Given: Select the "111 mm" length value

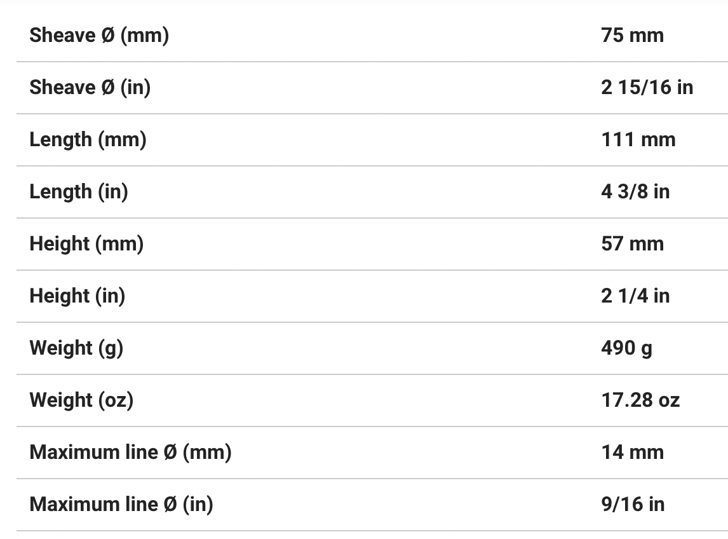Looking at the screenshot, I should (x=638, y=140).
